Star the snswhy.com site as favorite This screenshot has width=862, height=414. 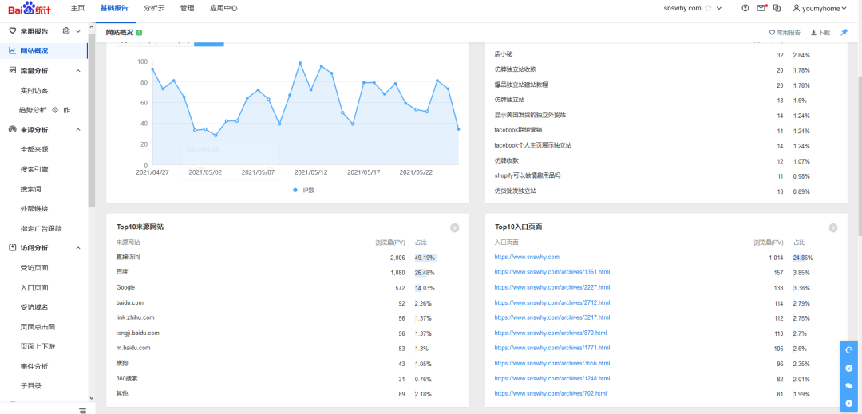coord(708,8)
